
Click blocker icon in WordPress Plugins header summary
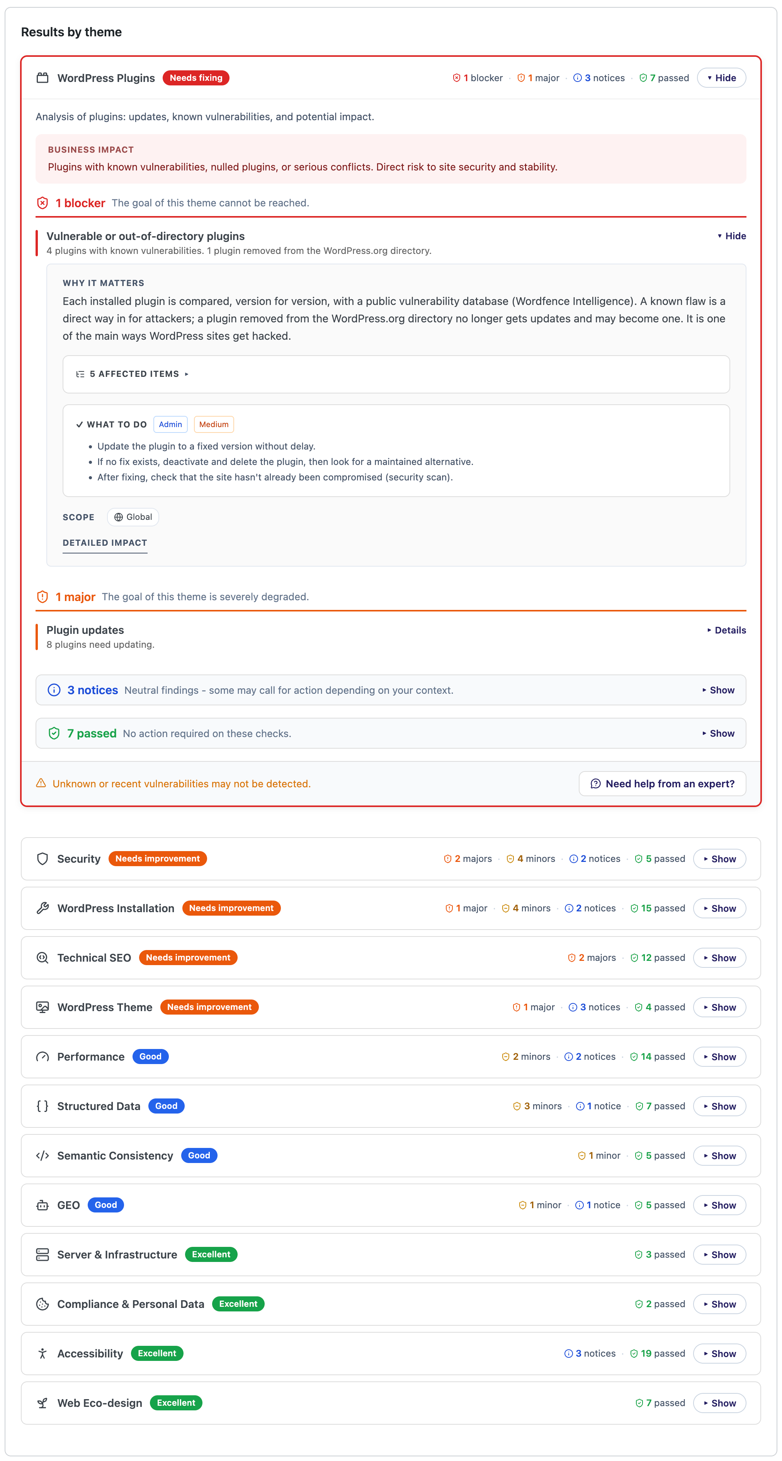(457, 78)
